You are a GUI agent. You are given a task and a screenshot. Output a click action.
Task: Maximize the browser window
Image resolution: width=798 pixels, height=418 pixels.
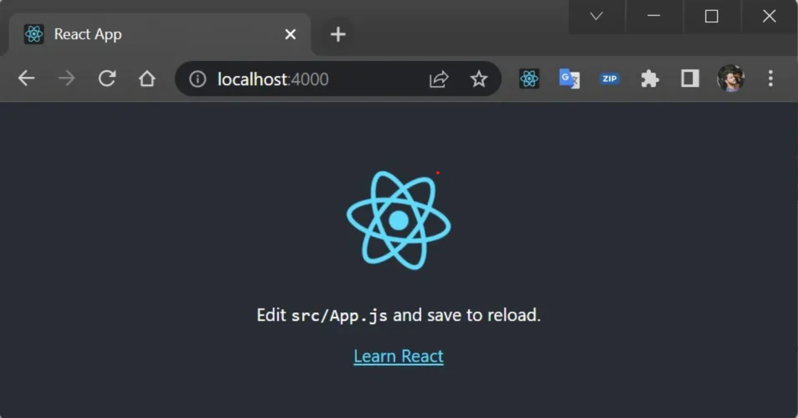(x=711, y=16)
